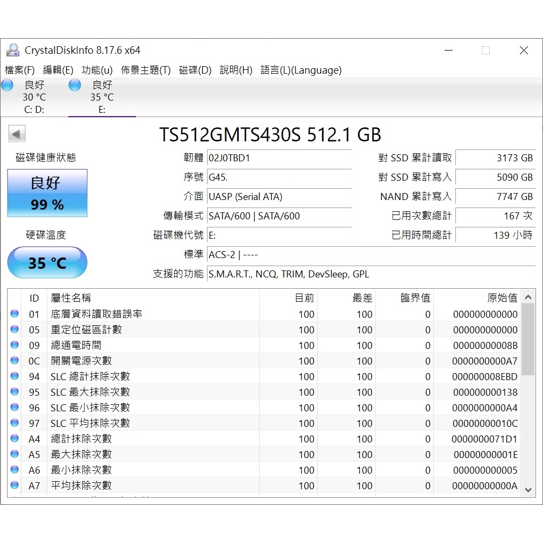Open the 說明(H) menu
543x543 pixels.
tap(236, 70)
